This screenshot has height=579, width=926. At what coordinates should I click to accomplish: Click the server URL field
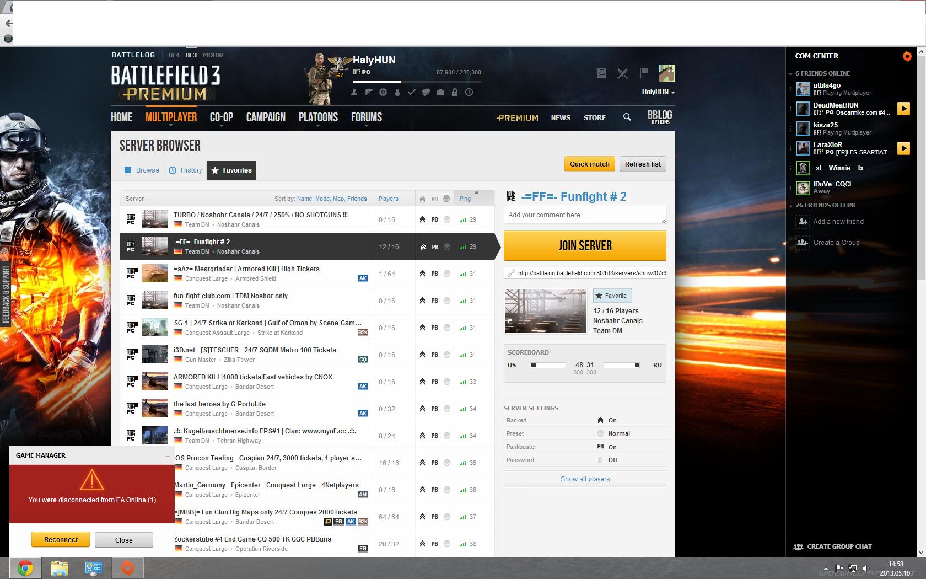(585, 273)
